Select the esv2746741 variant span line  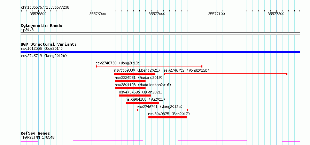pos(163,110)
